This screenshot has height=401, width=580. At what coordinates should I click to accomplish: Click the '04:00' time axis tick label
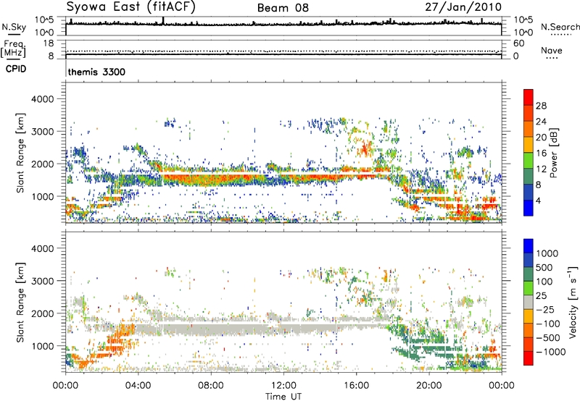138,386
